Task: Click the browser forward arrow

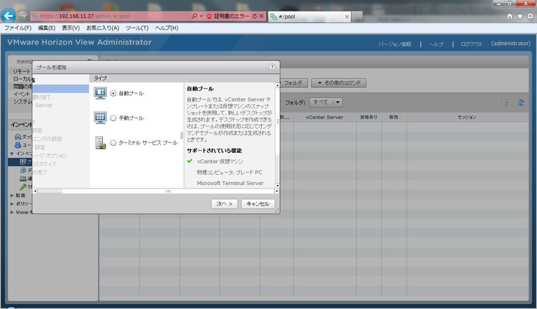Action: (23, 16)
